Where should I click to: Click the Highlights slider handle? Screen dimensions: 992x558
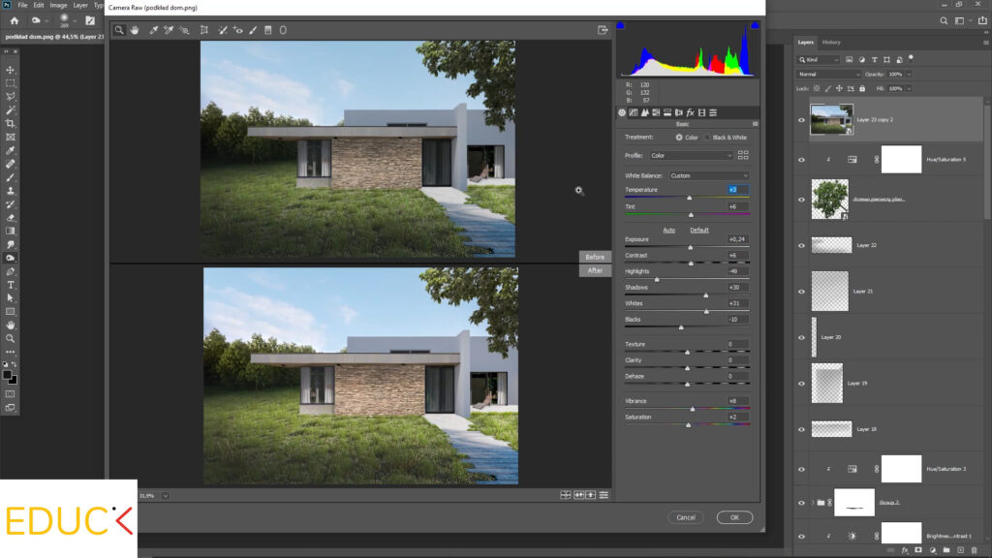tap(657, 279)
